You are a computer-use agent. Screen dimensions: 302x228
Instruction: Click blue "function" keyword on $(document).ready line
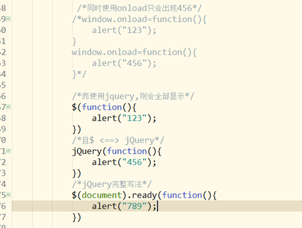click(182, 195)
